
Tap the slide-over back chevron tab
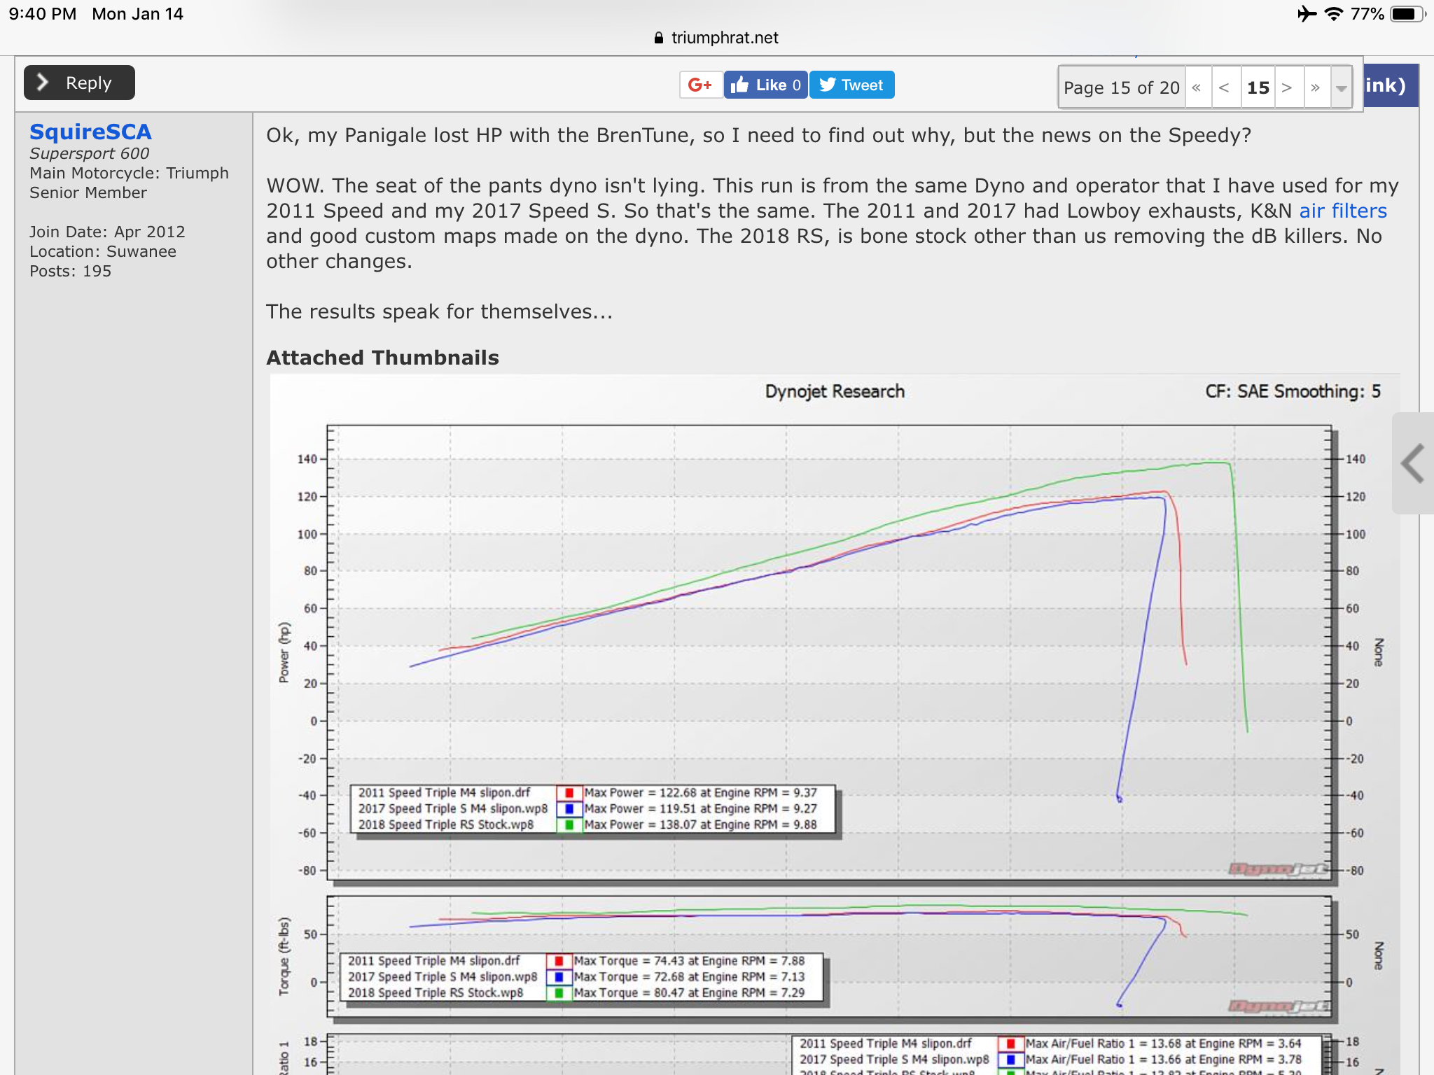(1413, 463)
